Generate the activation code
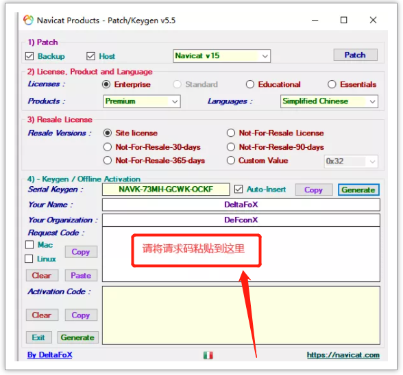This screenshot has height=375, width=403. tap(78, 337)
